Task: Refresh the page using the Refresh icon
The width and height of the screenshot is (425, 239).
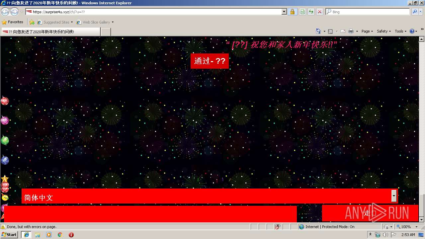Action: click(311, 12)
